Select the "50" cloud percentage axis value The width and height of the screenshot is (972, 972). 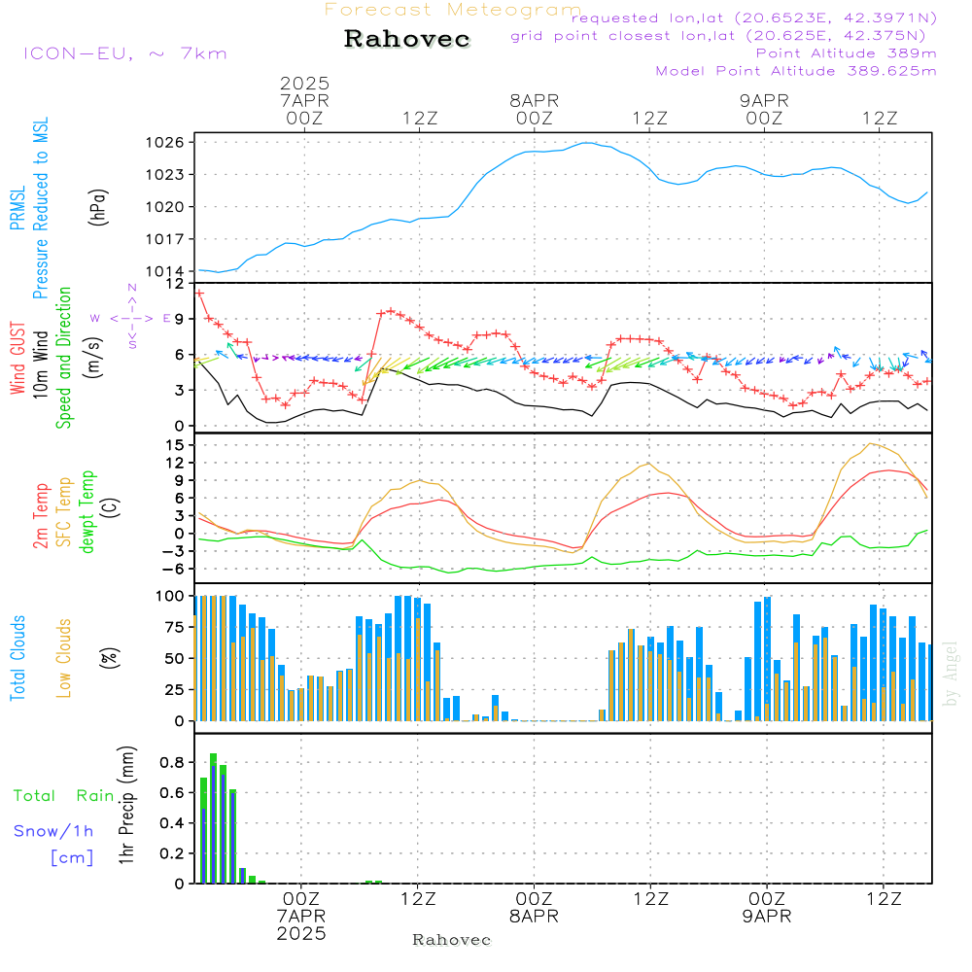pos(175,659)
